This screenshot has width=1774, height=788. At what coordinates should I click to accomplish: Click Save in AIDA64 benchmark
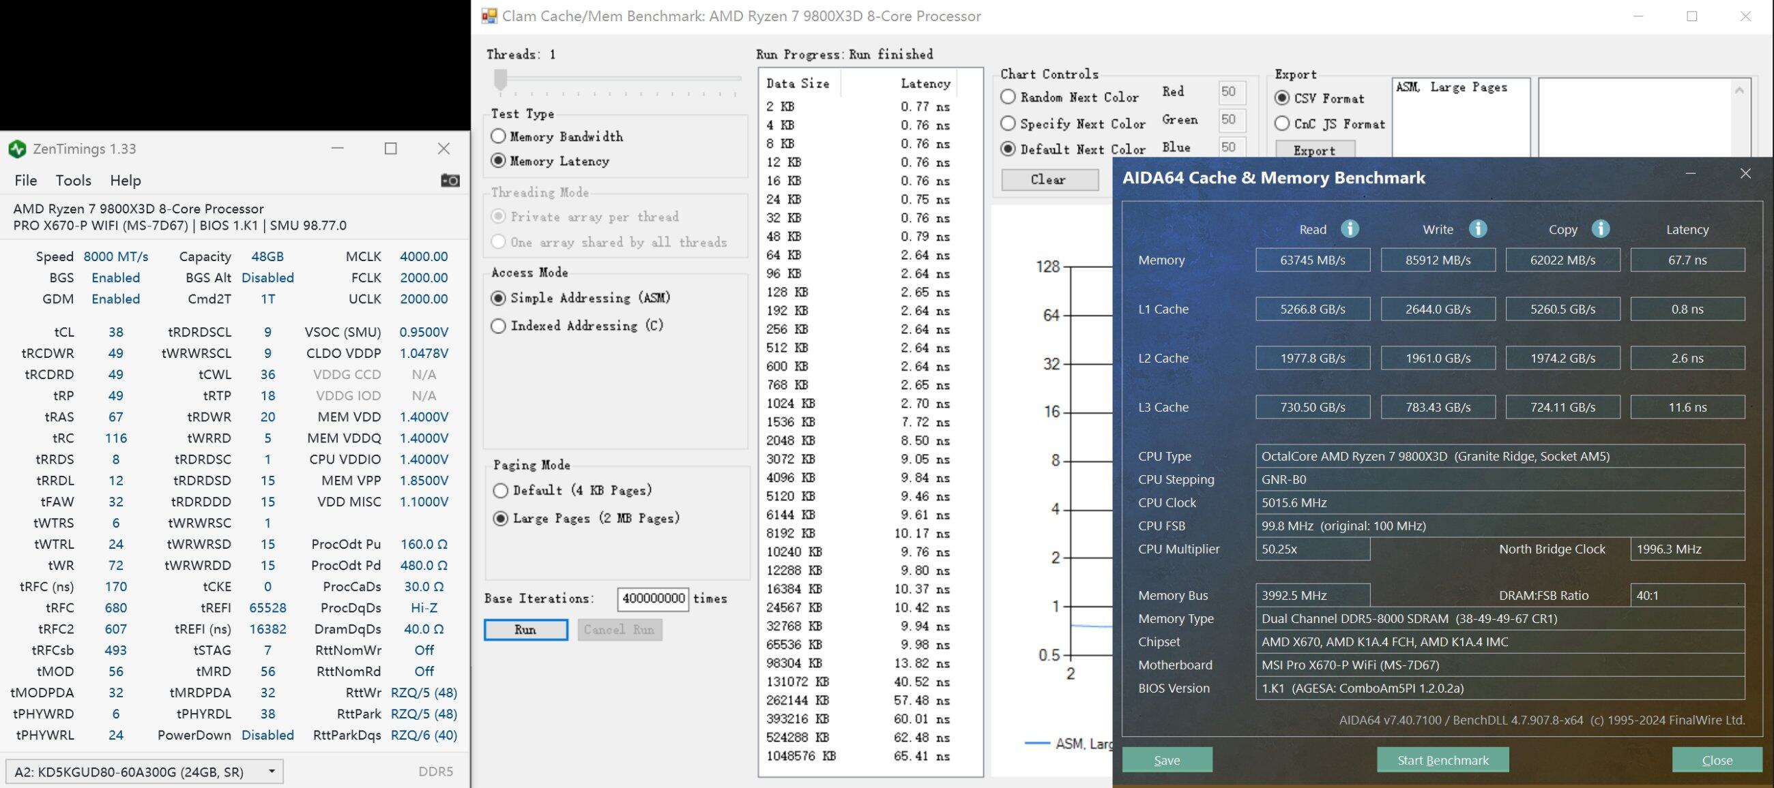pyautogui.click(x=1167, y=760)
